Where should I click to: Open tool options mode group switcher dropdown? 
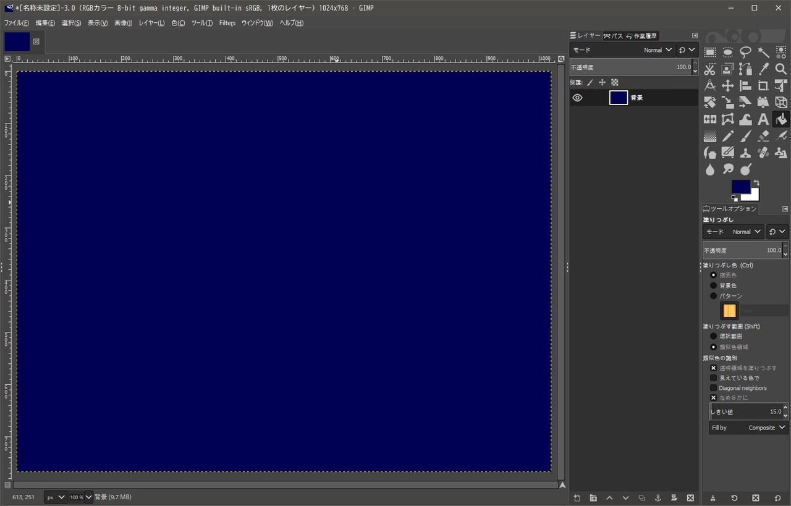(x=777, y=232)
